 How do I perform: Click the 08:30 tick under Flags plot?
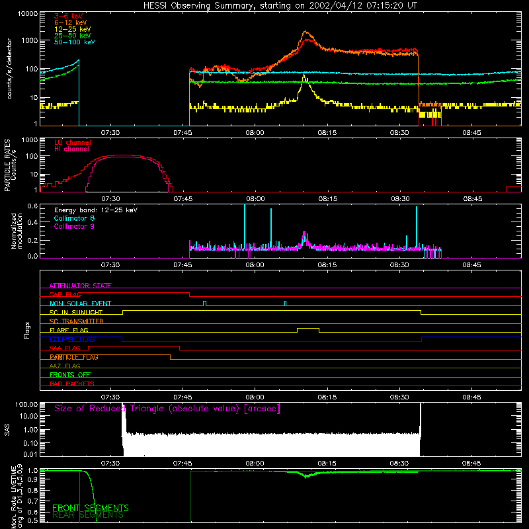click(399, 397)
